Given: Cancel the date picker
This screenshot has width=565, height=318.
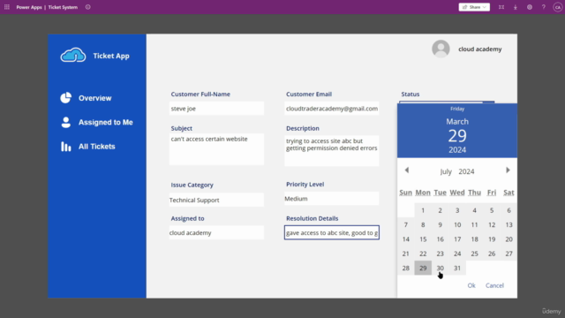Looking at the screenshot, I should (494, 285).
